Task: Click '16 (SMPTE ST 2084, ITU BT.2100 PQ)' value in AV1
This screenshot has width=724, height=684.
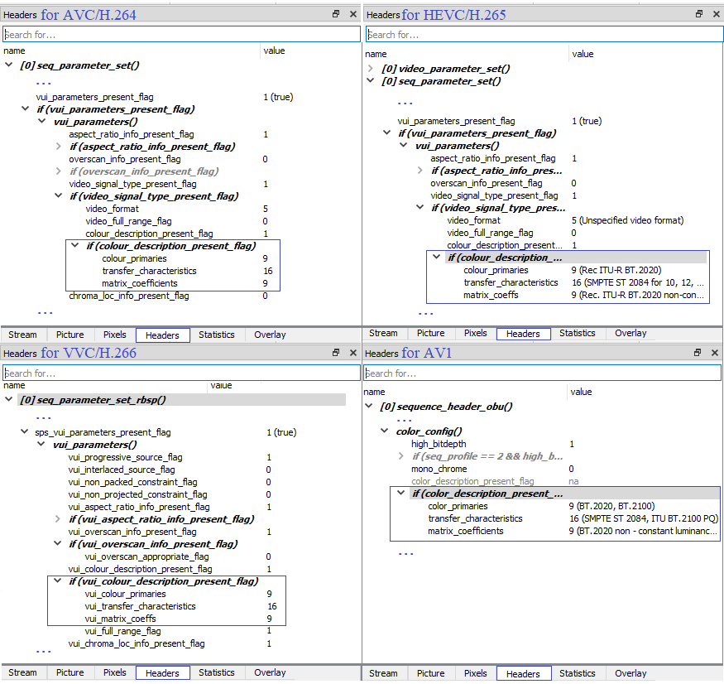Action: pyautogui.click(x=643, y=518)
